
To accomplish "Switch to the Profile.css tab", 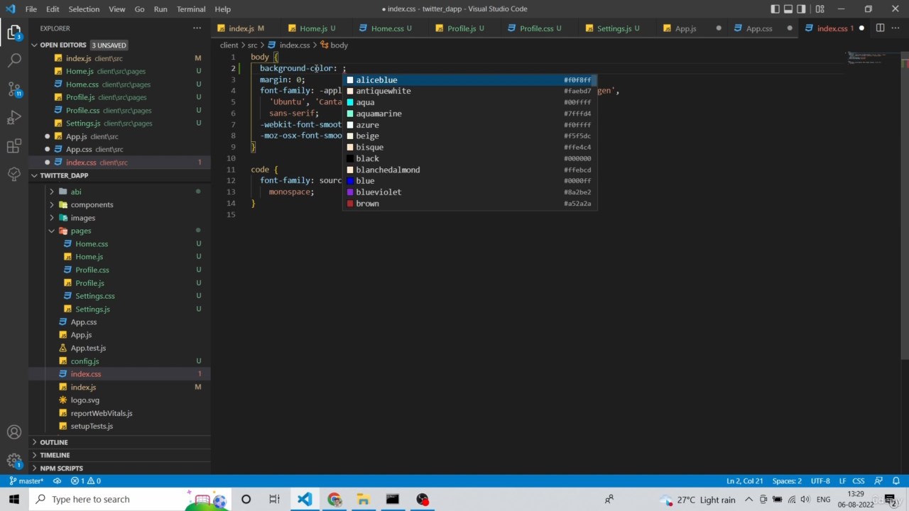I will click(x=535, y=28).
